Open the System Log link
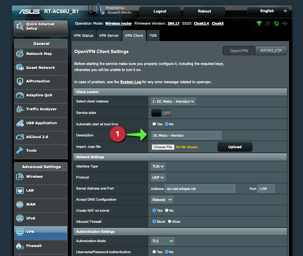The image size is (303, 256). (130, 82)
